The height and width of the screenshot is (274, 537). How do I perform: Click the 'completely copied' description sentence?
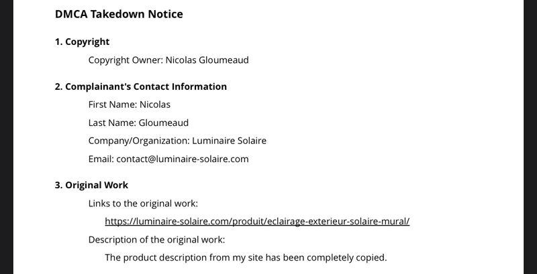246,258
